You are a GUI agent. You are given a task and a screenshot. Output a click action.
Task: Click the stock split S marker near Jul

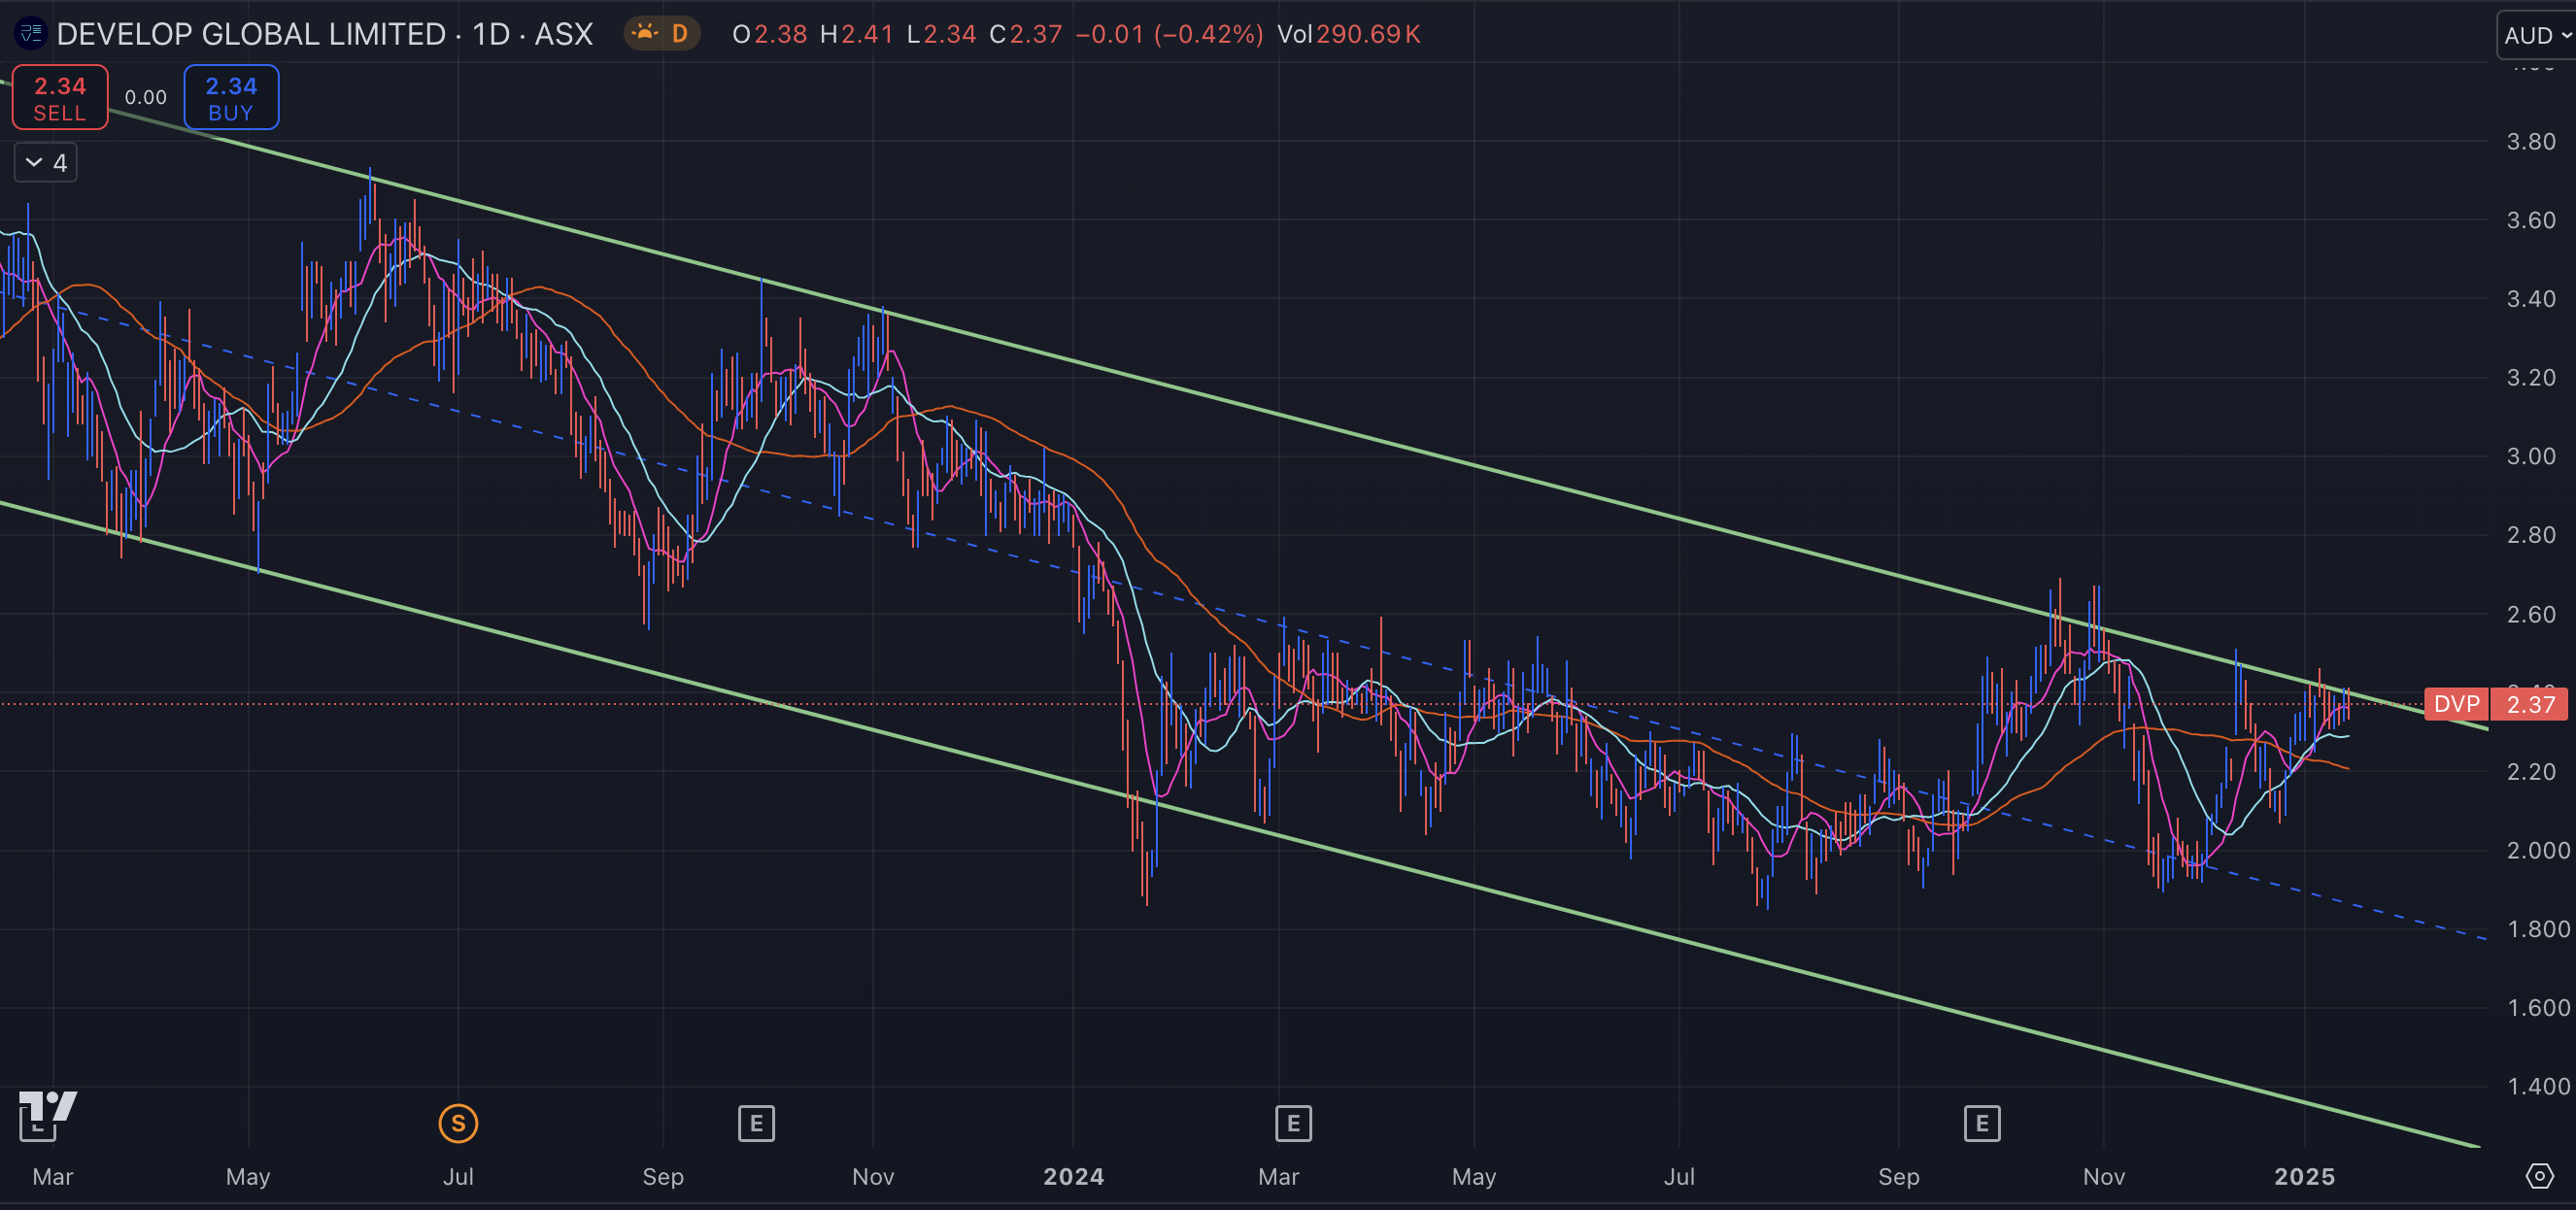pyautogui.click(x=458, y=1123)
